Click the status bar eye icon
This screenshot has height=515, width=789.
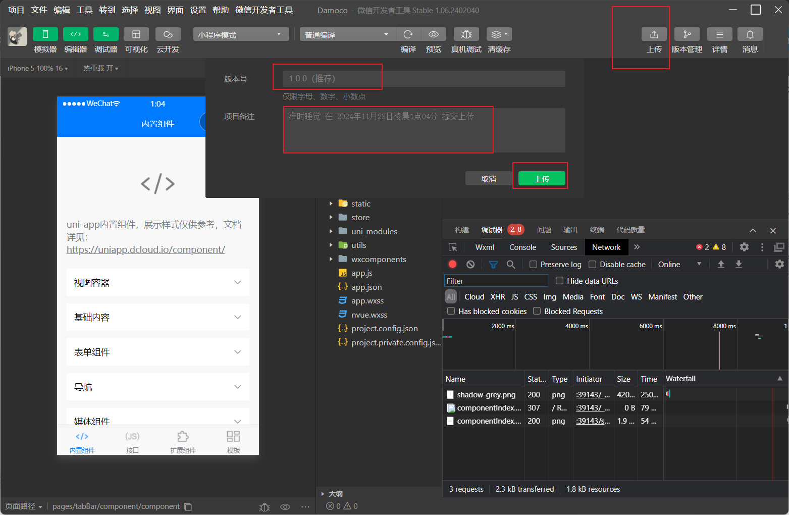coord(285,506)
